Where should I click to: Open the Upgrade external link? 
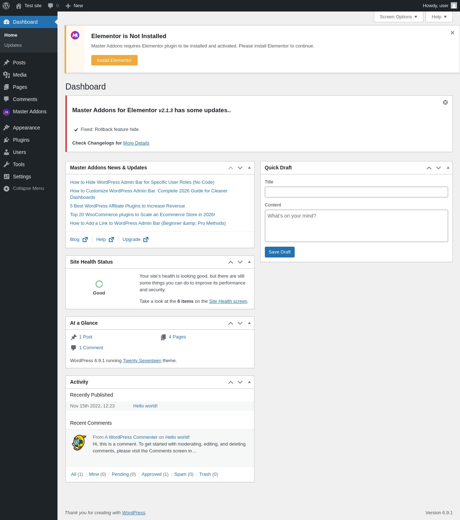click(135, 240)
